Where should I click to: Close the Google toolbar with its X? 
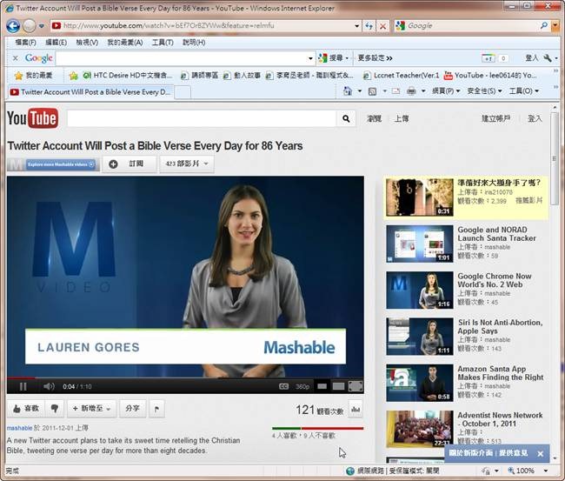coord(15,57)
